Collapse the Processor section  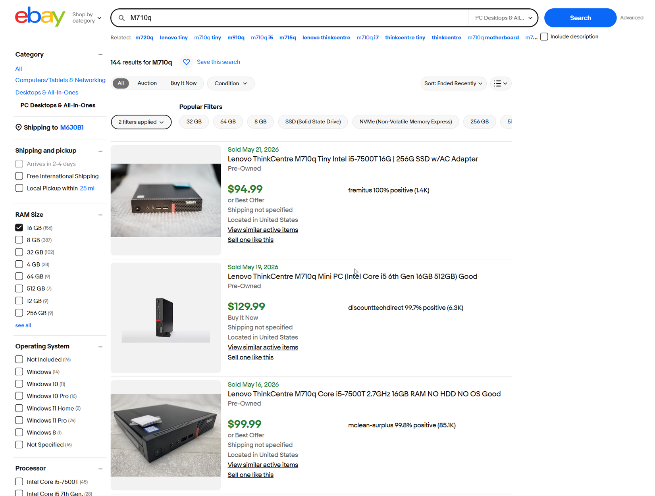click(x=100, y=469)
